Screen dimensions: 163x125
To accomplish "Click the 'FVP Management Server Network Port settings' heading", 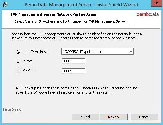I will pyautogui.click(x=54, y=14).
